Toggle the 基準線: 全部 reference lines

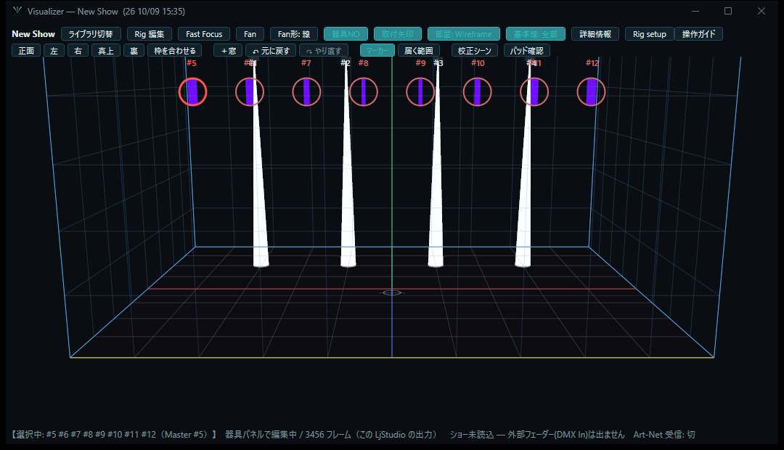536,34
